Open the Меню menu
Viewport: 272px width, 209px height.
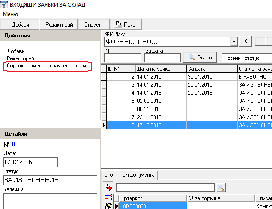[10, 14]
